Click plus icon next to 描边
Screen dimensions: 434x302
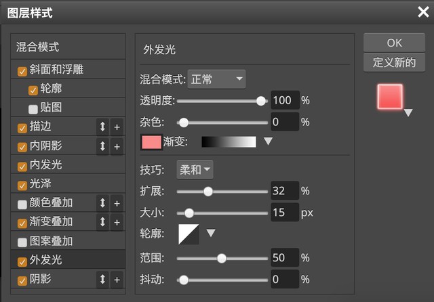point(117,127)
